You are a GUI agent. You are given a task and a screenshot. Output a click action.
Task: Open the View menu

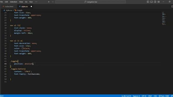coord(21,2)
